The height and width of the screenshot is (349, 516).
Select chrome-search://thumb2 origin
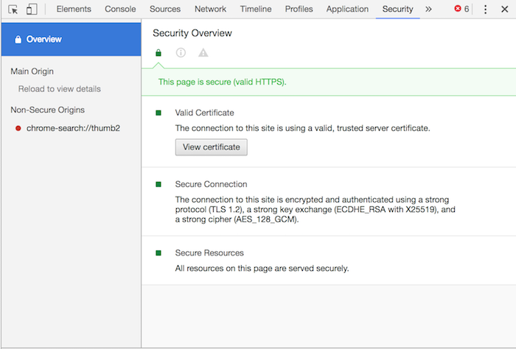coord(73,127)
